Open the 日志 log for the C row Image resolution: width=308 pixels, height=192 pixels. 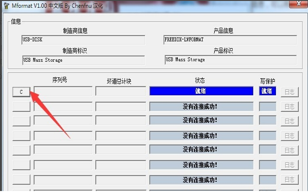click(290, 92)
